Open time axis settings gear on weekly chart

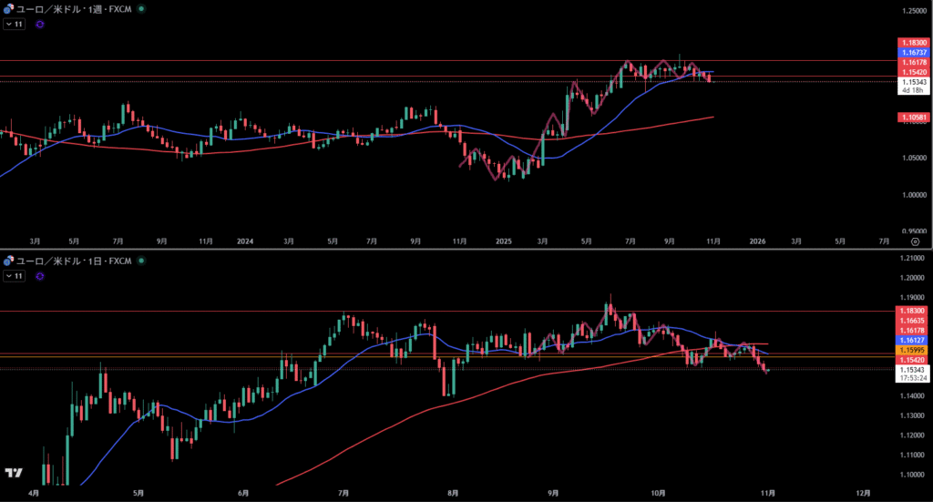click(x=915, y=242)
